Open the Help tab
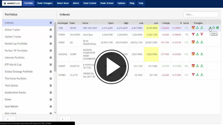The image size is (223, 125). tap(141, 3)
